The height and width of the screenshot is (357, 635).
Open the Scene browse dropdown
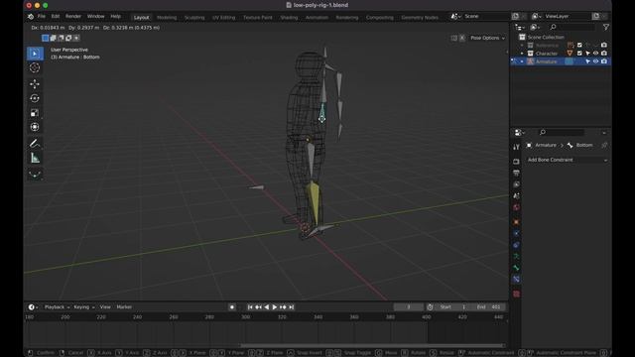tap(456, 17)
